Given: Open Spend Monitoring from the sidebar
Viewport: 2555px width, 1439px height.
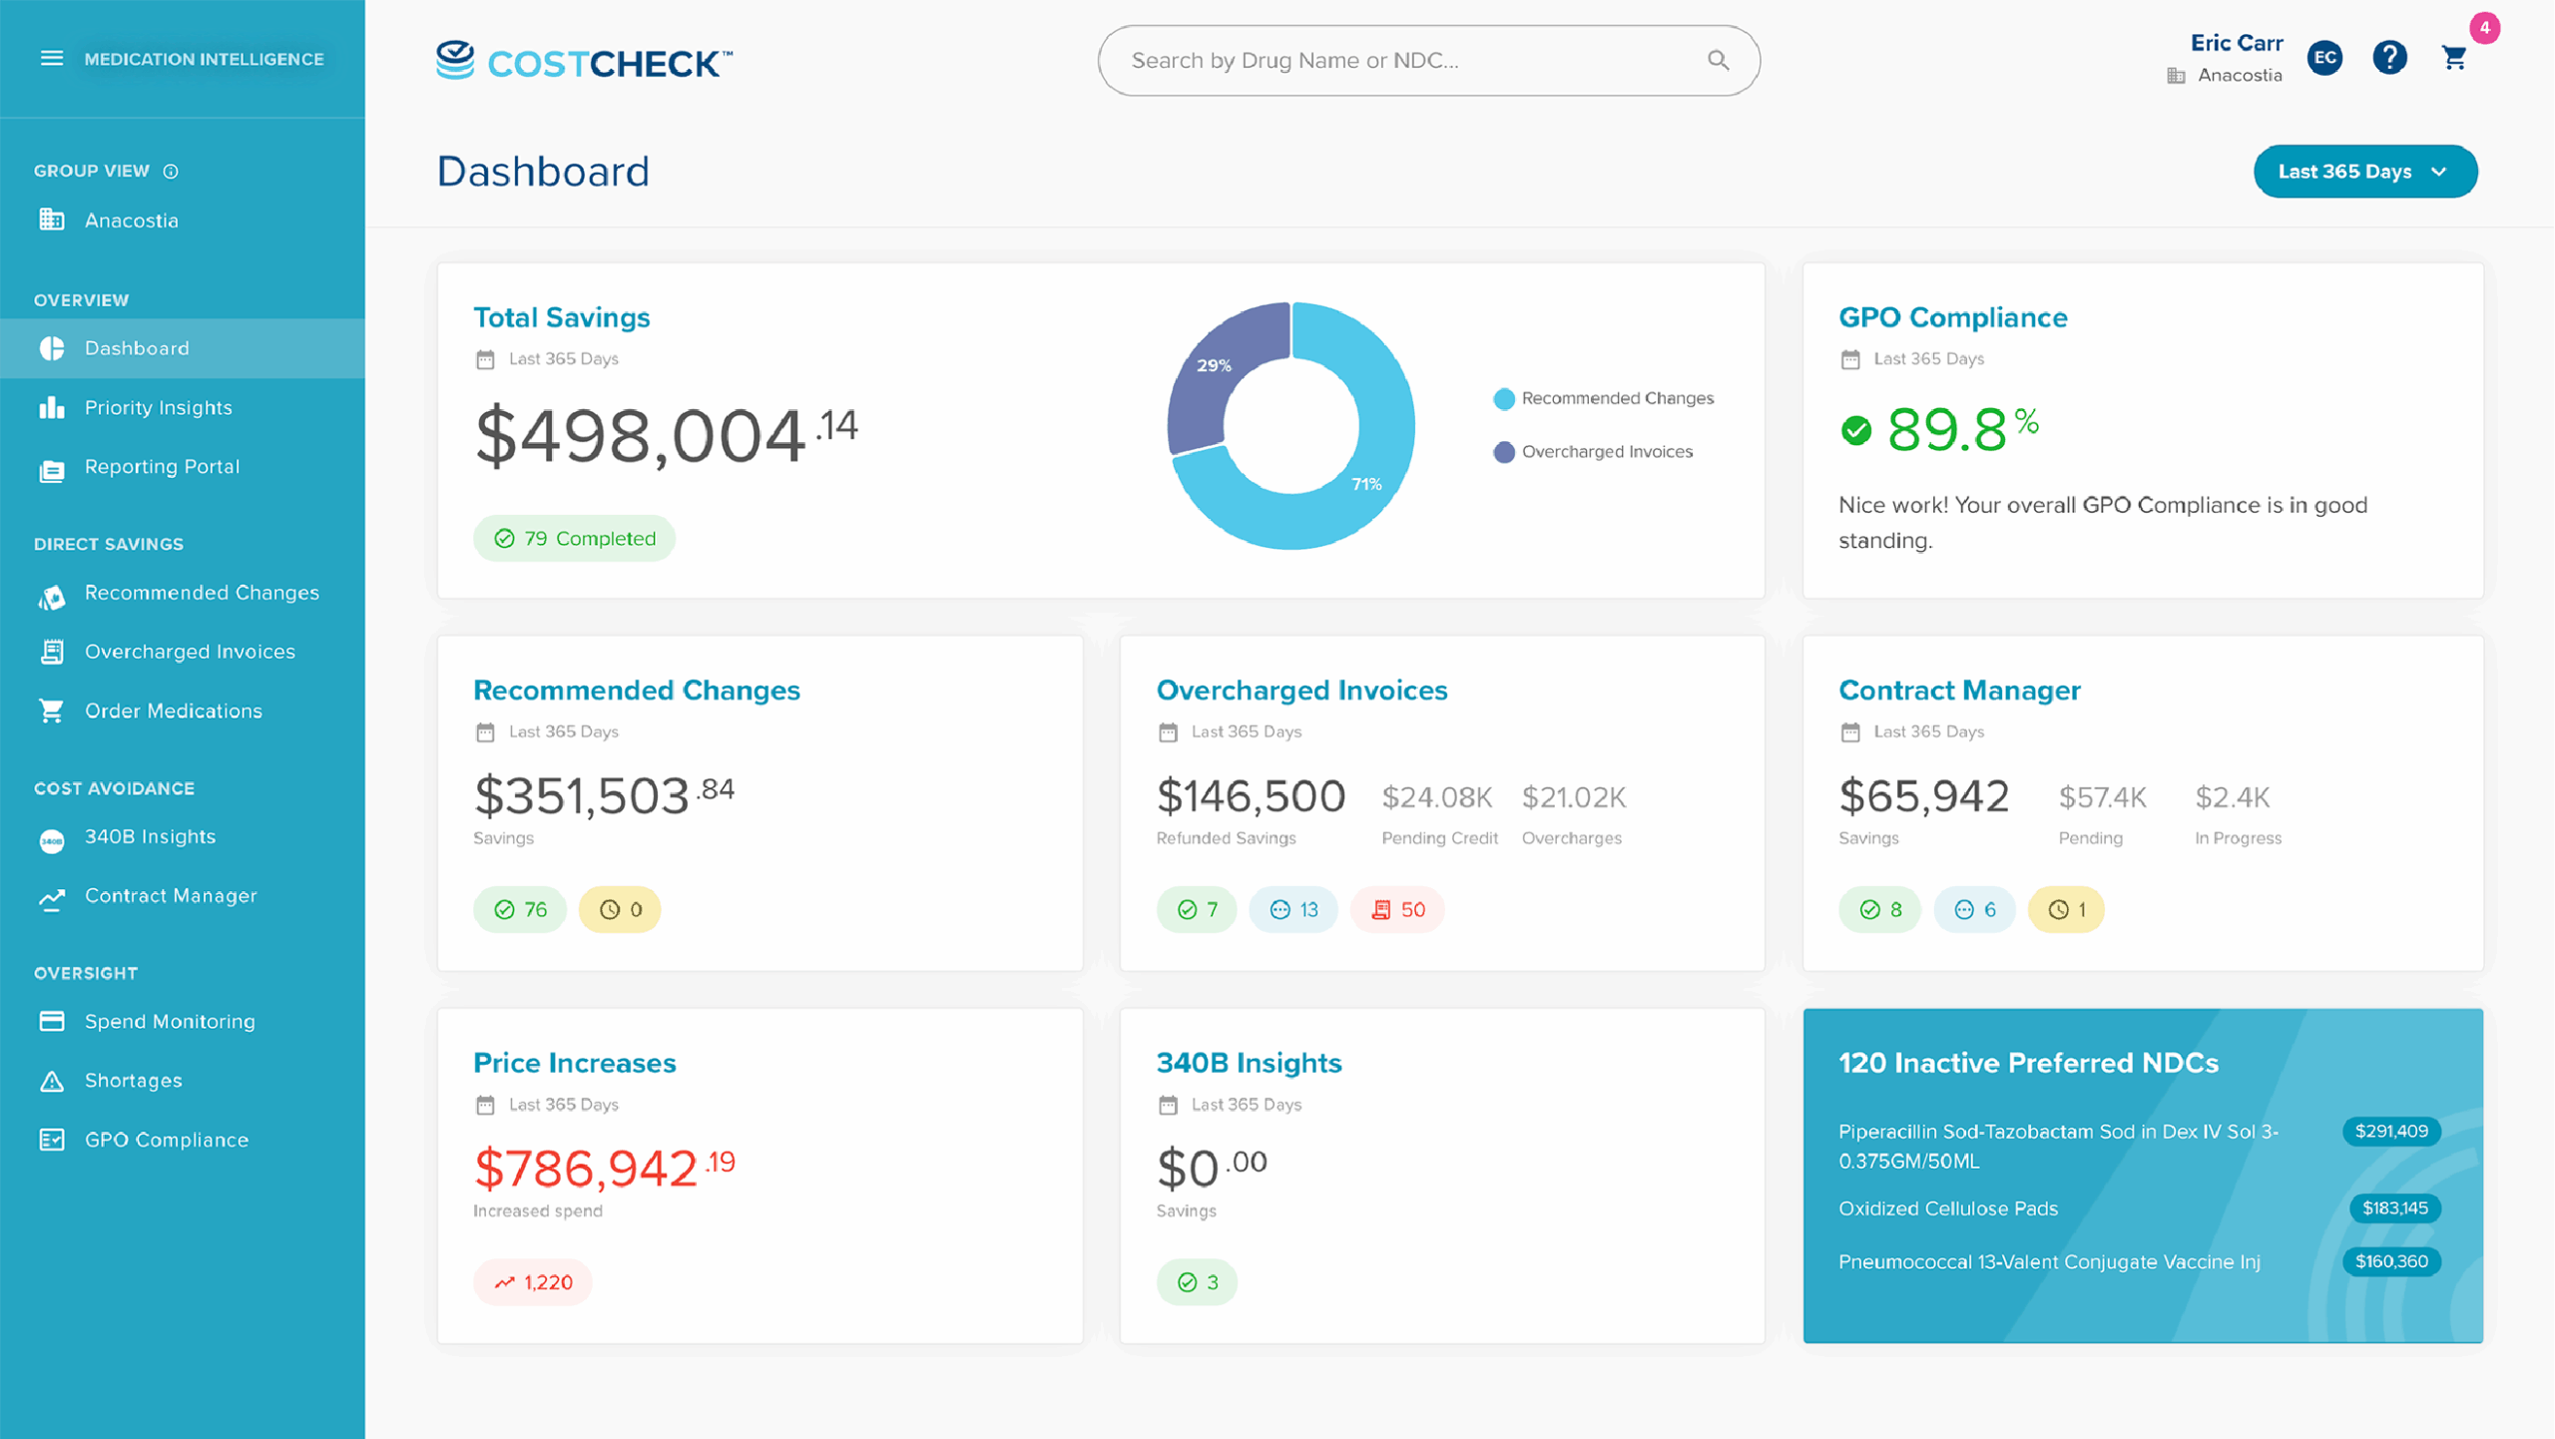Looking at the screenshot, I should 170,1022.
